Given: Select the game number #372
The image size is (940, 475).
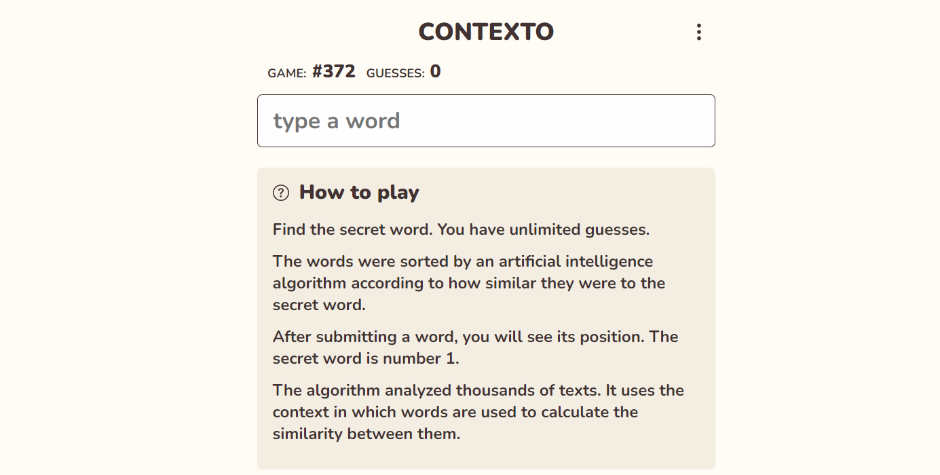Looking at the screenshot, I should coord(333,71).
